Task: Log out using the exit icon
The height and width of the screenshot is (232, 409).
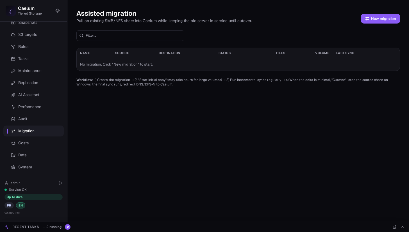Action: click(x=61, y=183)
